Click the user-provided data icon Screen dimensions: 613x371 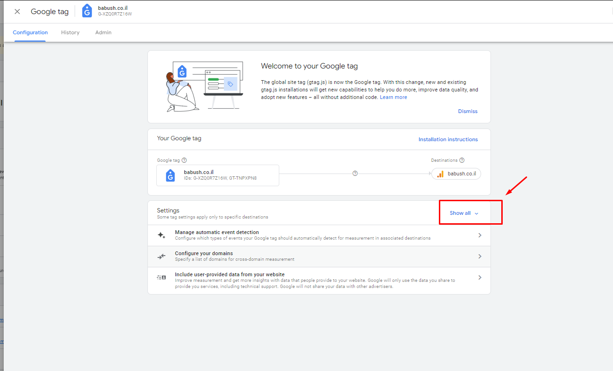161,278
